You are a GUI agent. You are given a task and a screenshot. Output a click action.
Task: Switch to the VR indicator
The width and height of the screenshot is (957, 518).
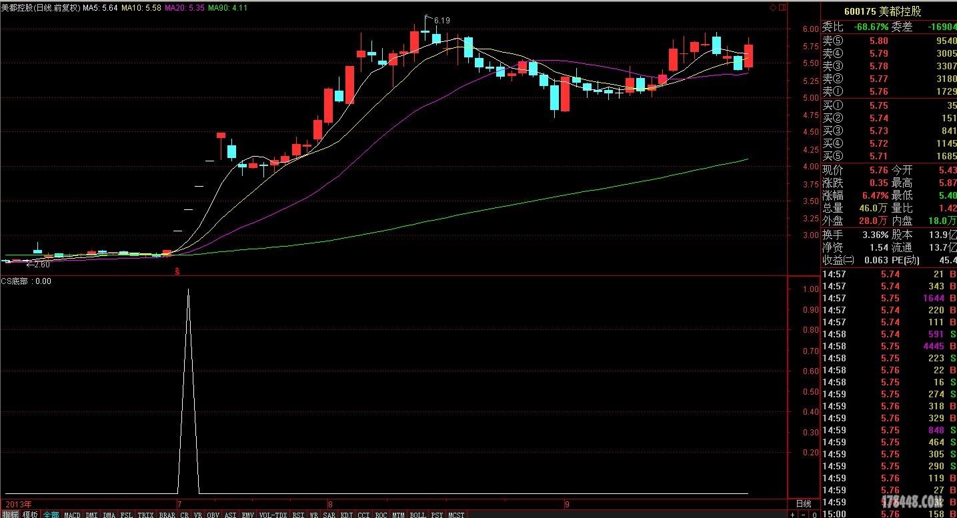[x=198, y=515]
